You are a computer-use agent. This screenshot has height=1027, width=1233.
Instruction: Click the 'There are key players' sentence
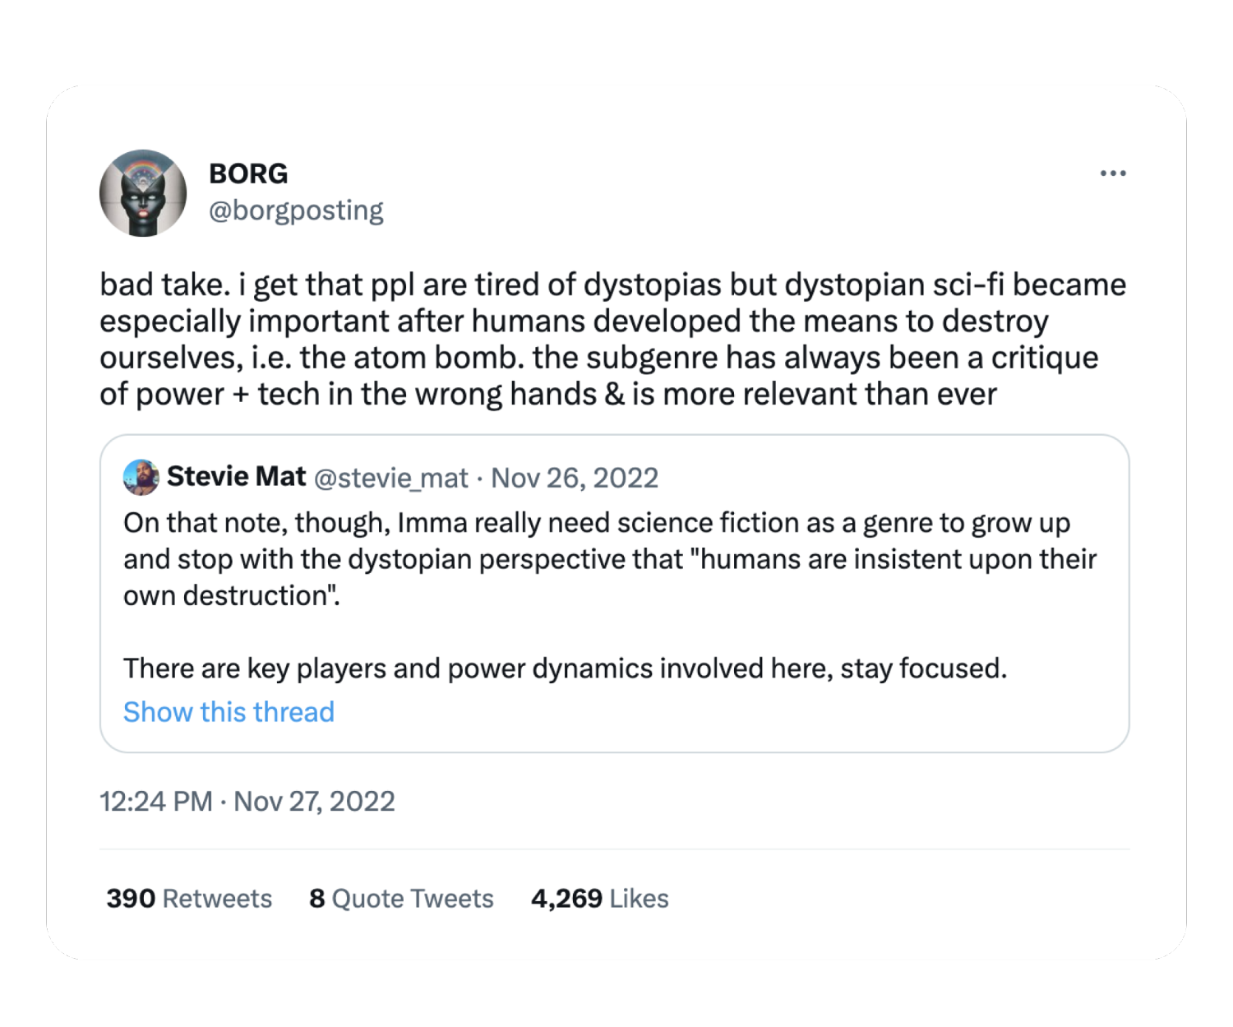pyautogui.click(x=565, y=668)
